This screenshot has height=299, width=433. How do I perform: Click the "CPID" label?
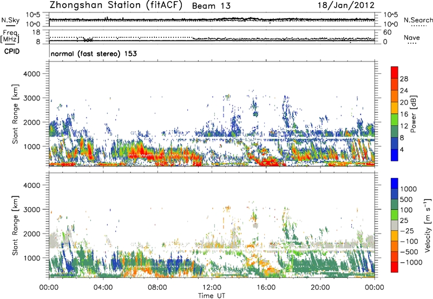pos(12,51)
